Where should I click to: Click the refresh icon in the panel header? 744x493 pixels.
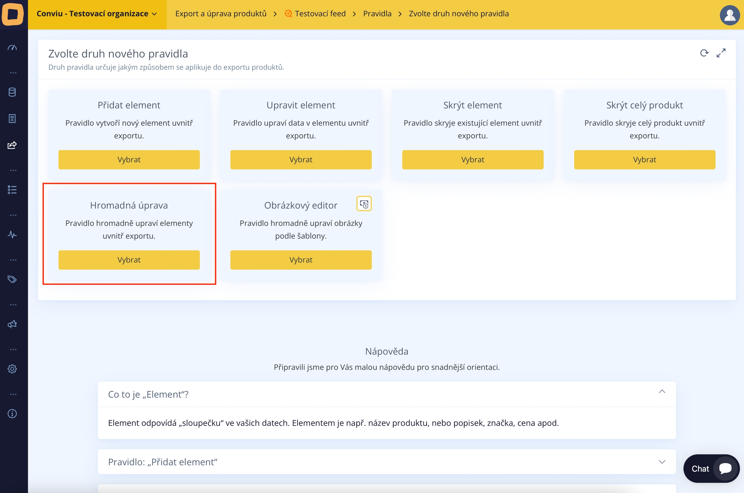[704, 53]
